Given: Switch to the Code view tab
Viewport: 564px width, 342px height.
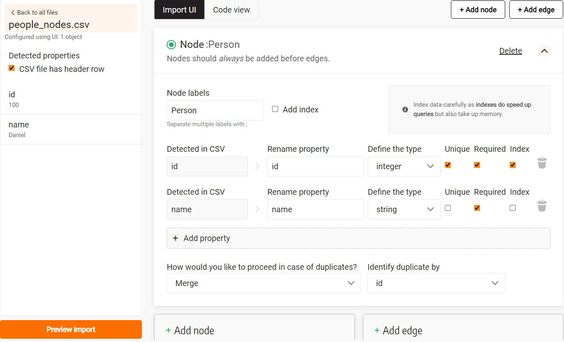Looking at the screenshot, I should coord(232,10).
